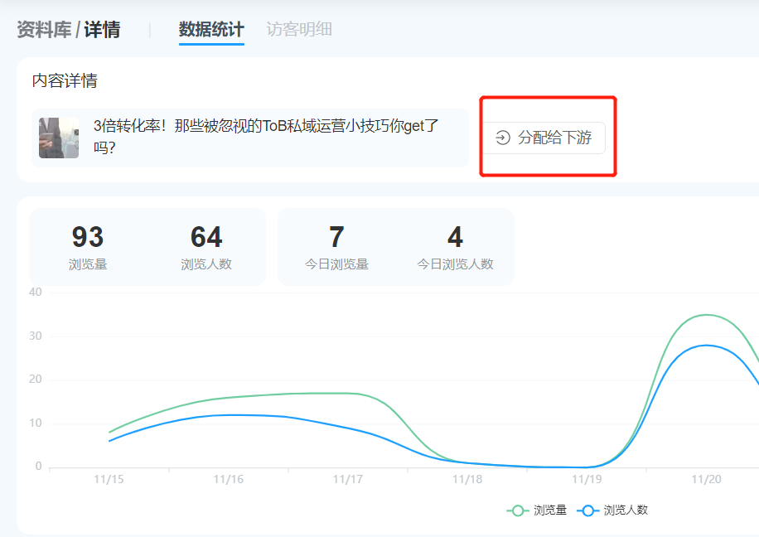Switch to the 访客明细 tab
Viewport: 759px width, 537px height.
click(x=299, y=30)
